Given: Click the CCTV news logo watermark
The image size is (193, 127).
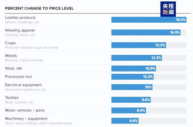Looking at the screenshot, I should click(168, 9).
